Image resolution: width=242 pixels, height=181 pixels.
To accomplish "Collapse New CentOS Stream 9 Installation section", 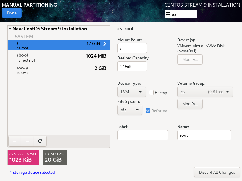I will [x=10, y=29].
